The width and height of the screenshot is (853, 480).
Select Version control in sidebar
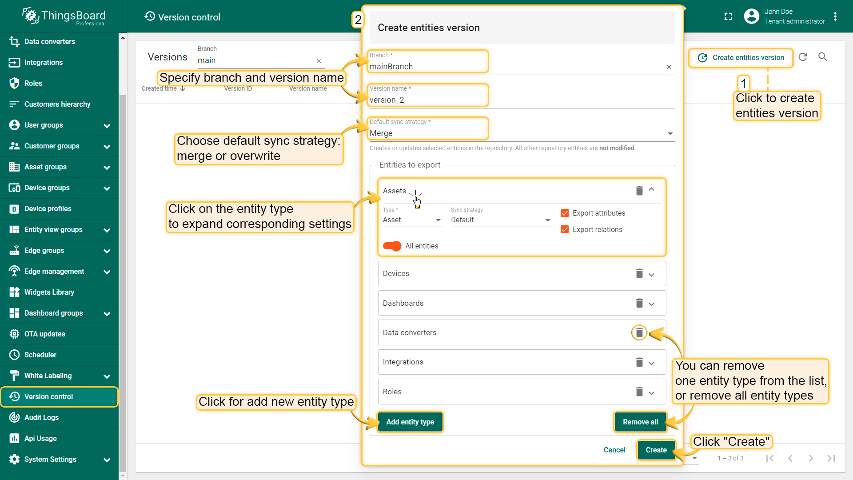click(60, 397)
